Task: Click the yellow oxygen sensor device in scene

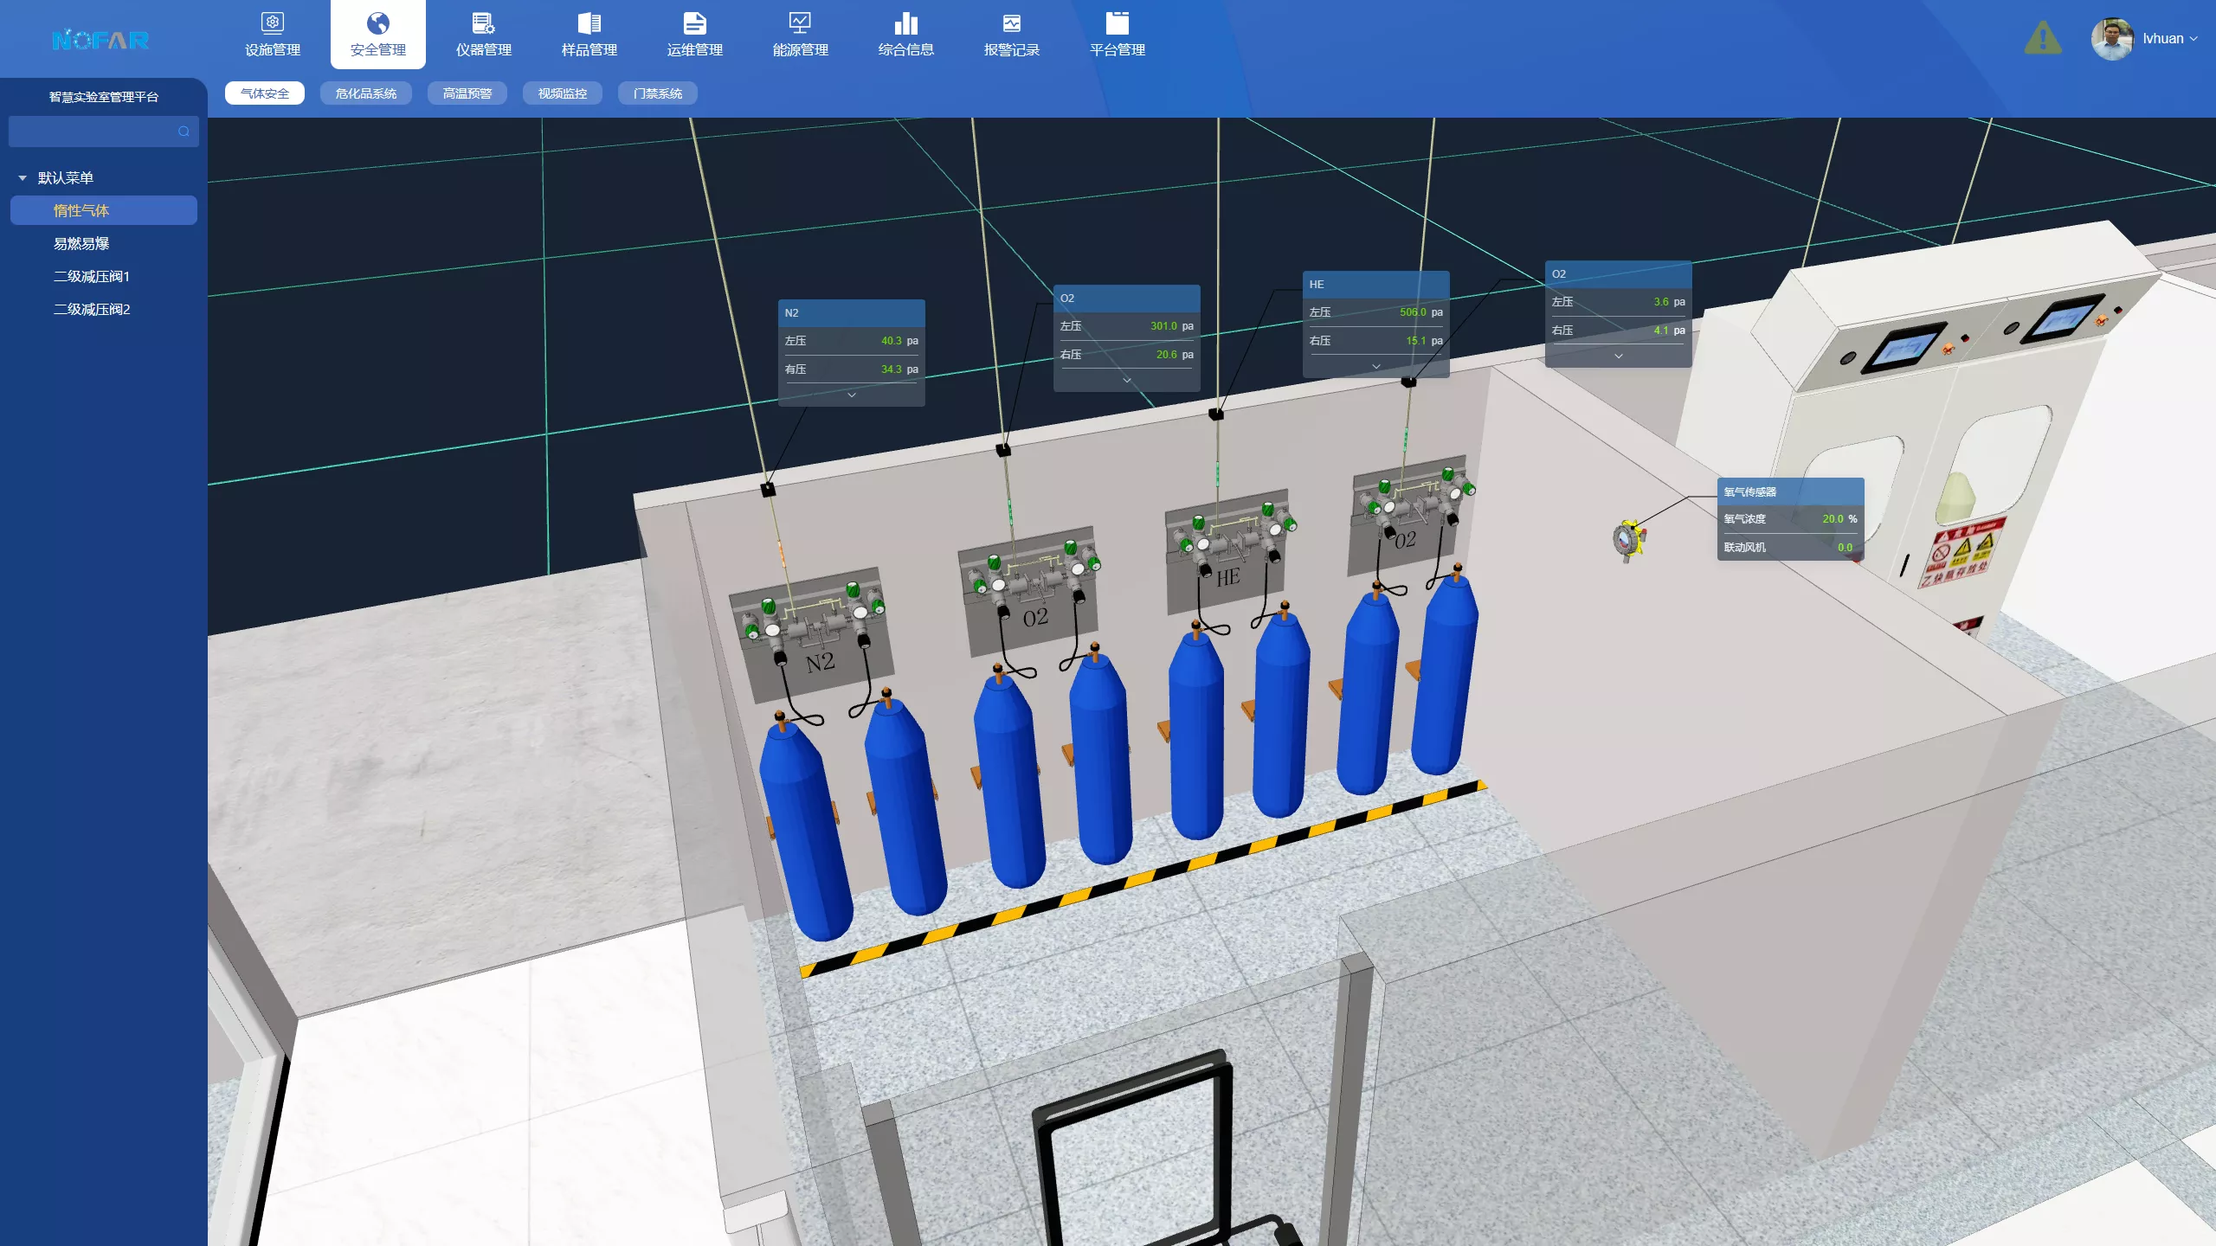Action: coord(1629,540)
